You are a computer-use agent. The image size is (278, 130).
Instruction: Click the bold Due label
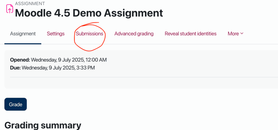[15, 68]
